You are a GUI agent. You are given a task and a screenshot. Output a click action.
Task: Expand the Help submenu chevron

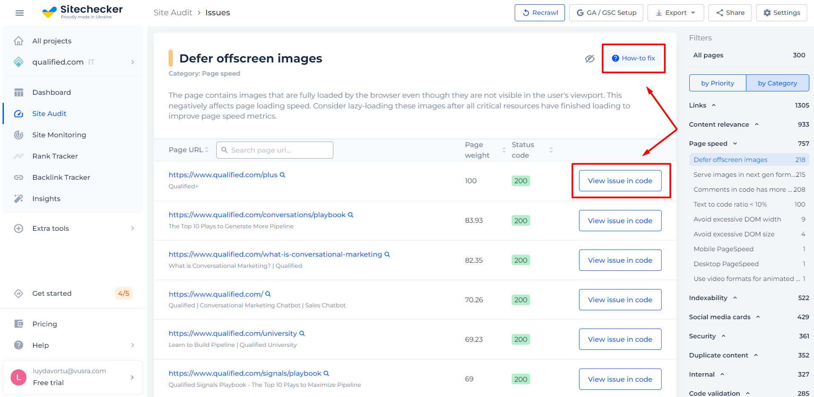[x=133, y=345]
